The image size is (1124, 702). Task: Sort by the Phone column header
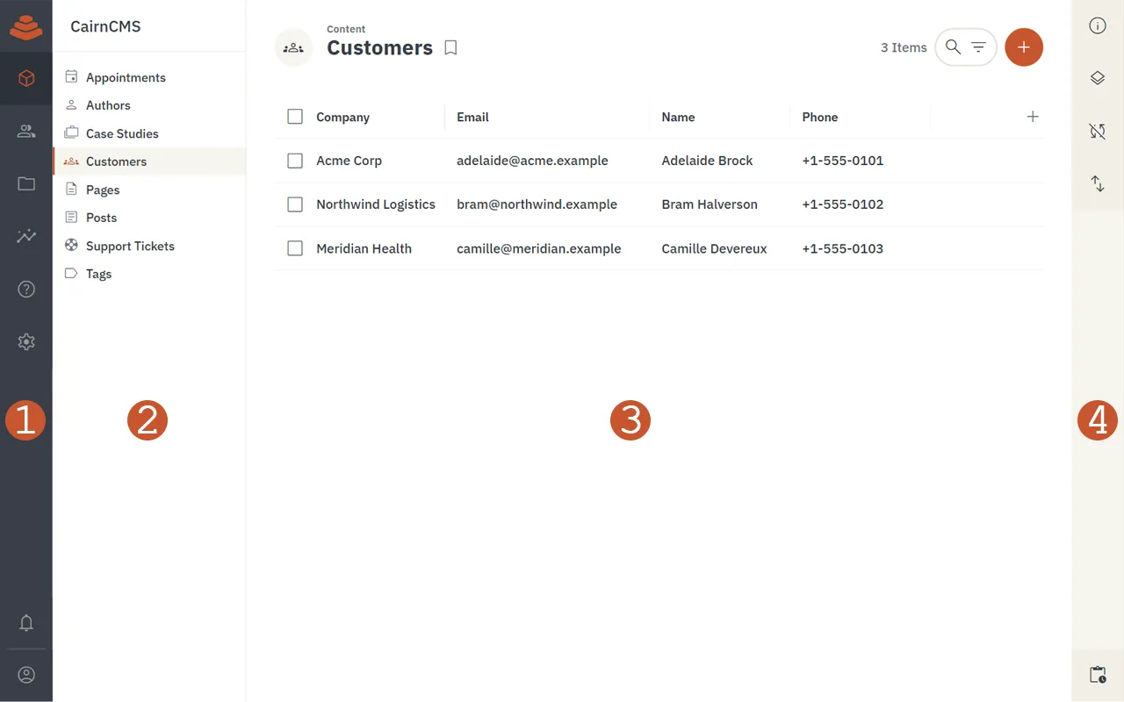tap(819, 117)
